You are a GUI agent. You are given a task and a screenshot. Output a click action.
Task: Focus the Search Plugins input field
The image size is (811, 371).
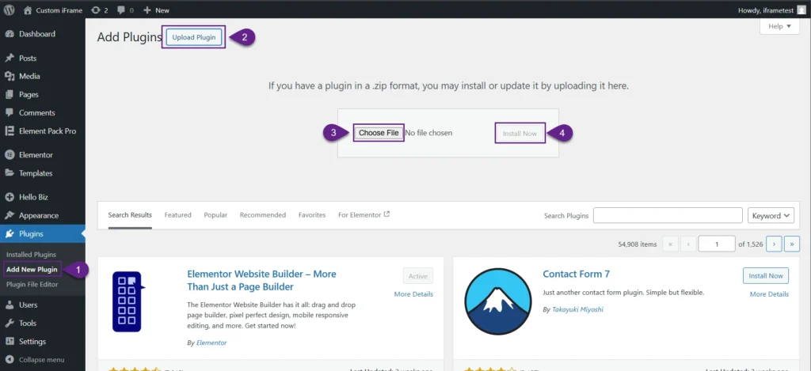click(x=668, y=215)
